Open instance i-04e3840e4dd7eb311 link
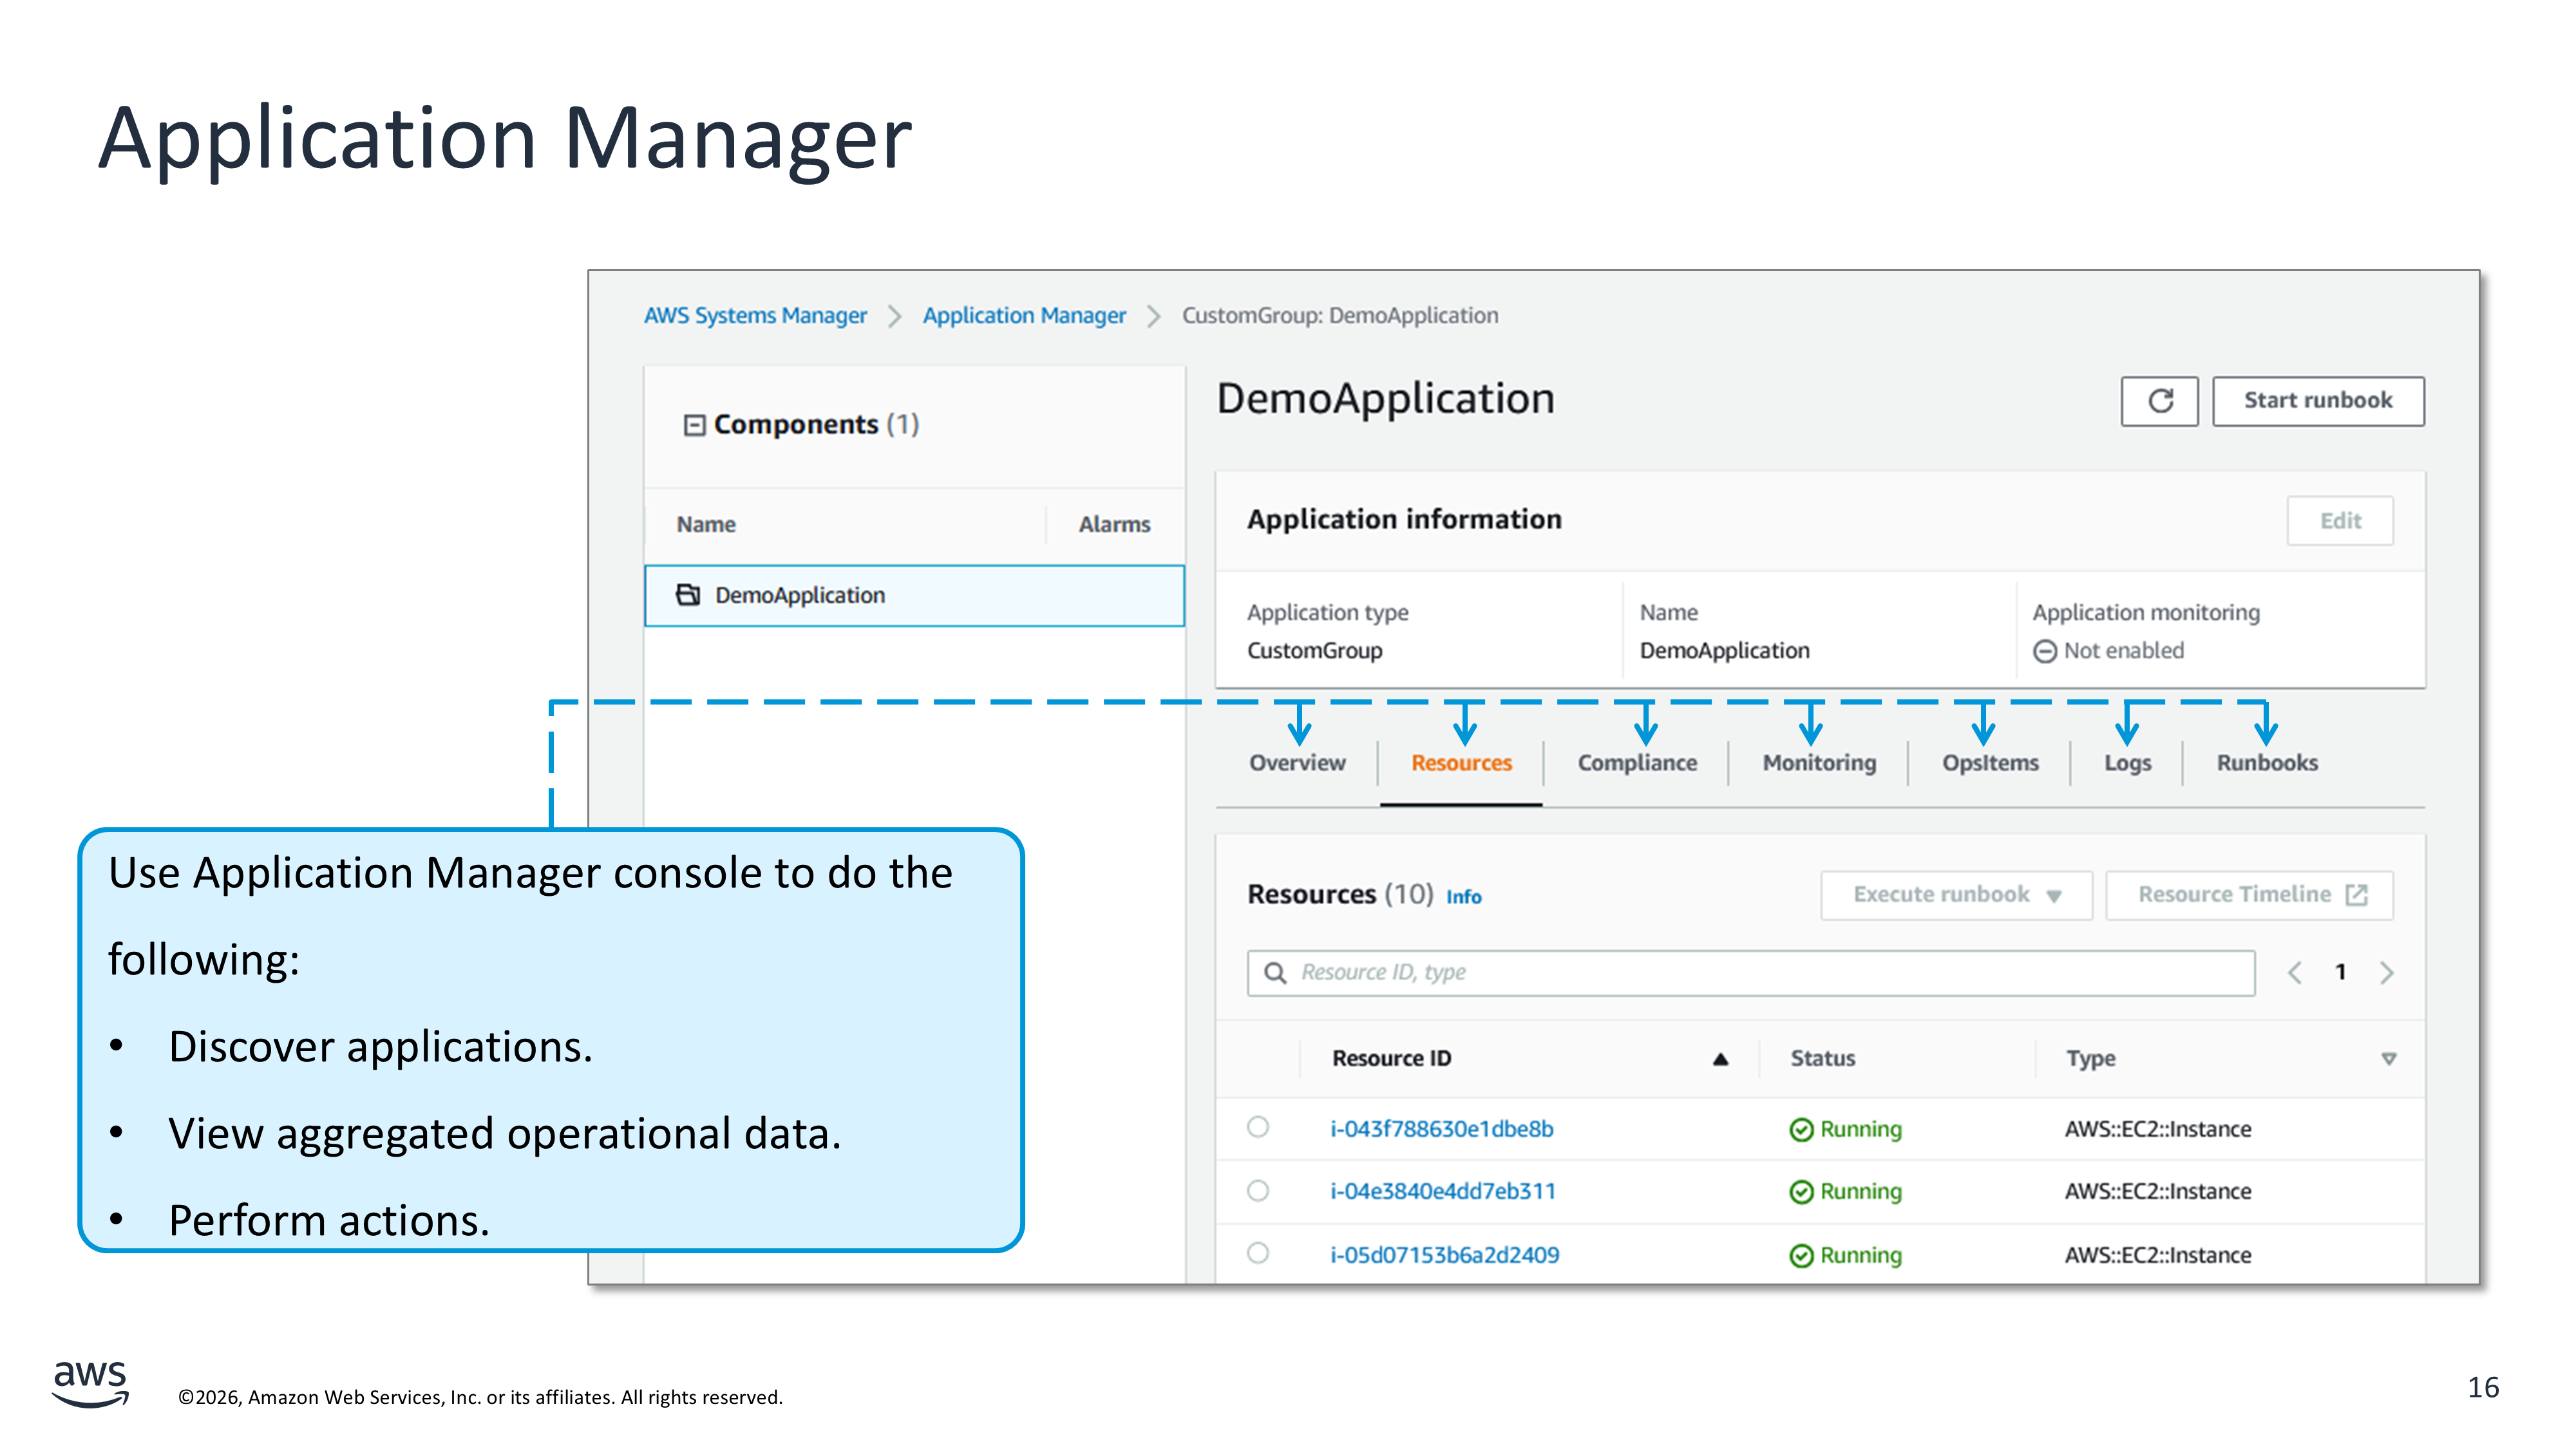The width and height of the screenshot is (2576, 1449). 1442,1191
